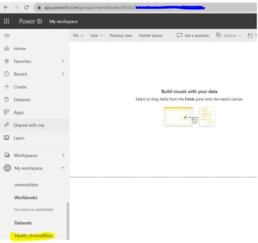258x243 pixels.
Task: Open the Create page
Action: point(20,87)
